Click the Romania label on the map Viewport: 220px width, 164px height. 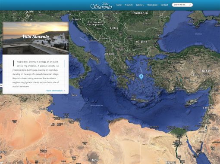click(140, 13)
